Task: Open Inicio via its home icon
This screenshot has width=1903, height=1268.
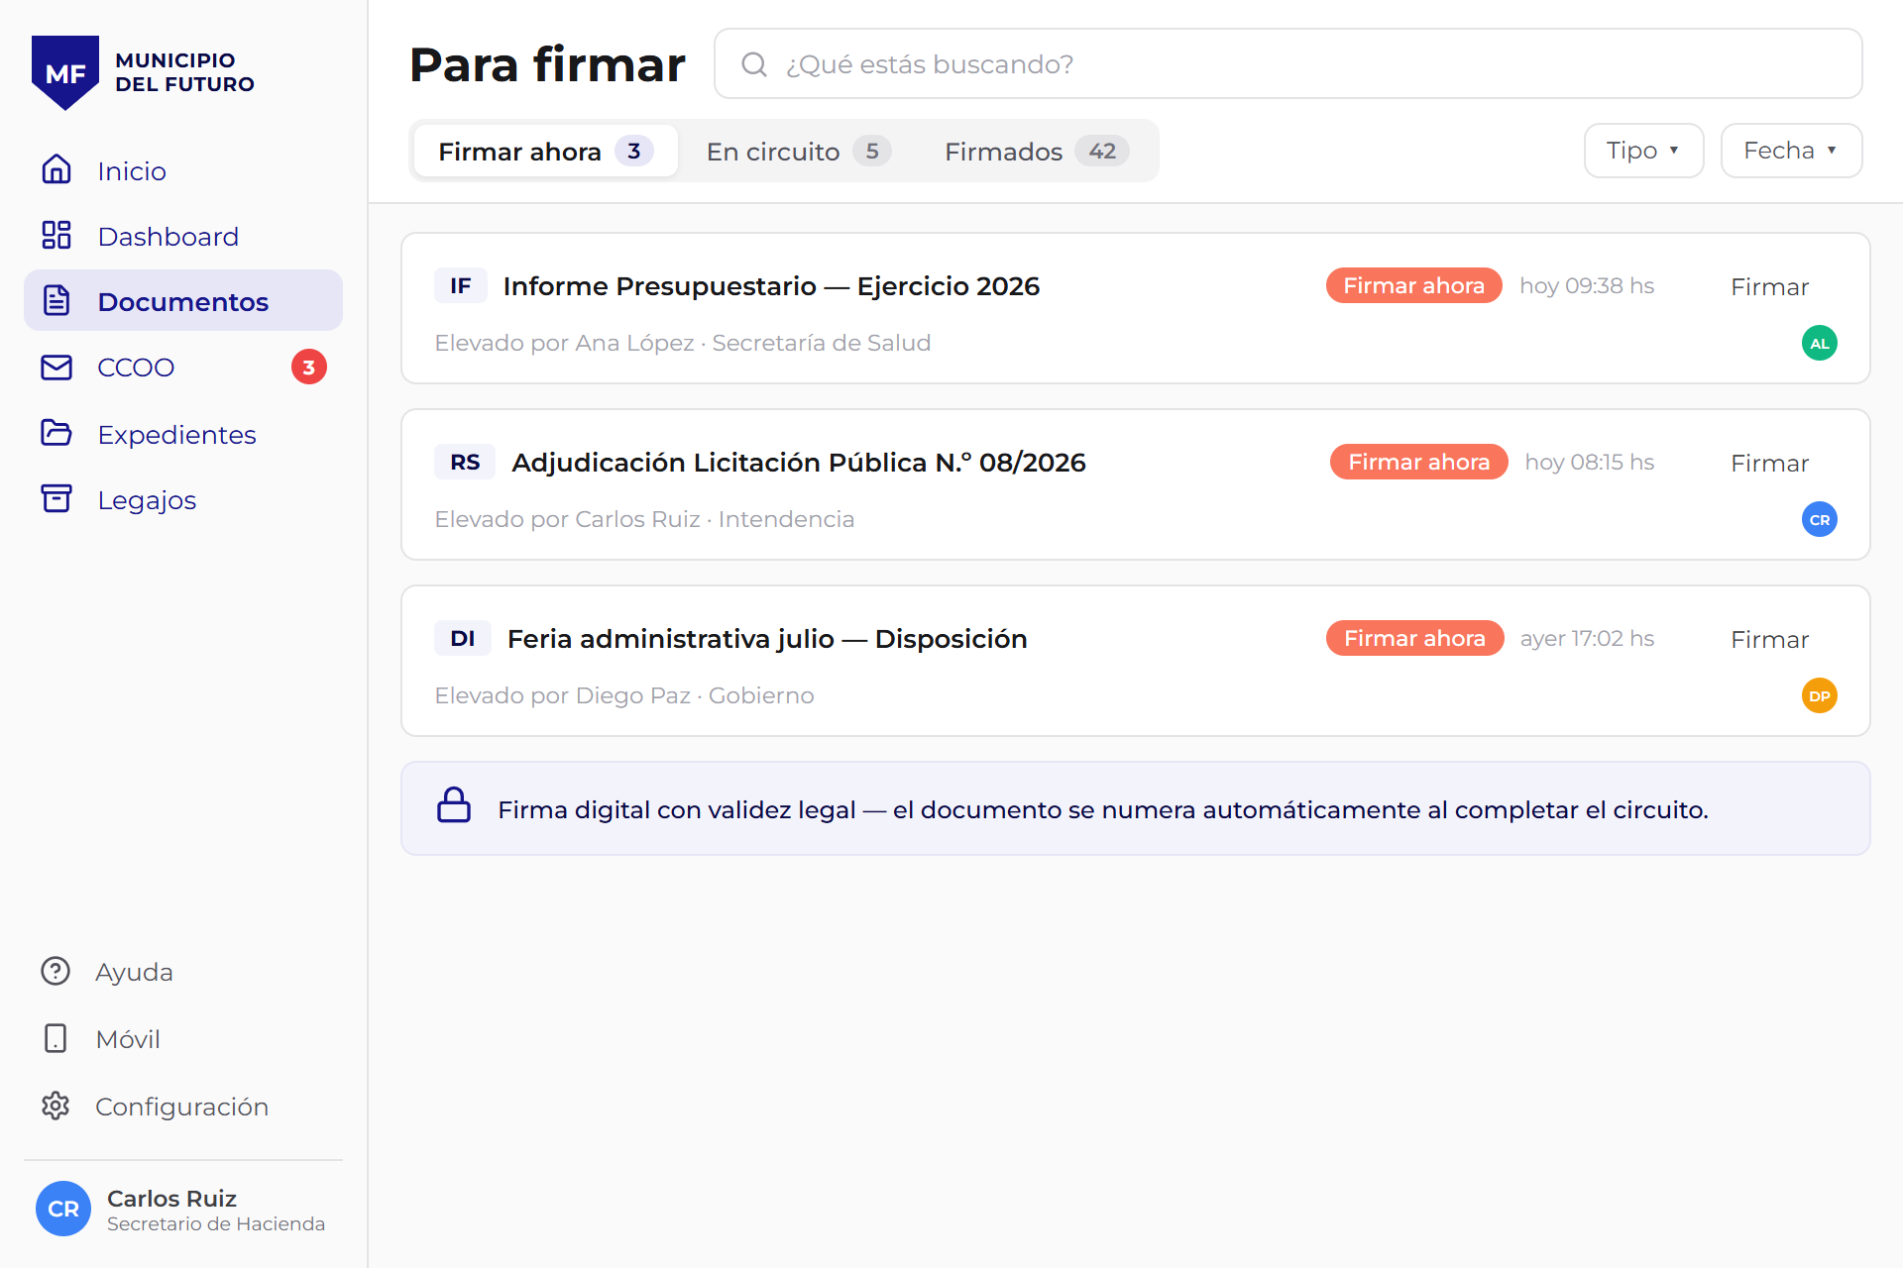Action: 56,169
